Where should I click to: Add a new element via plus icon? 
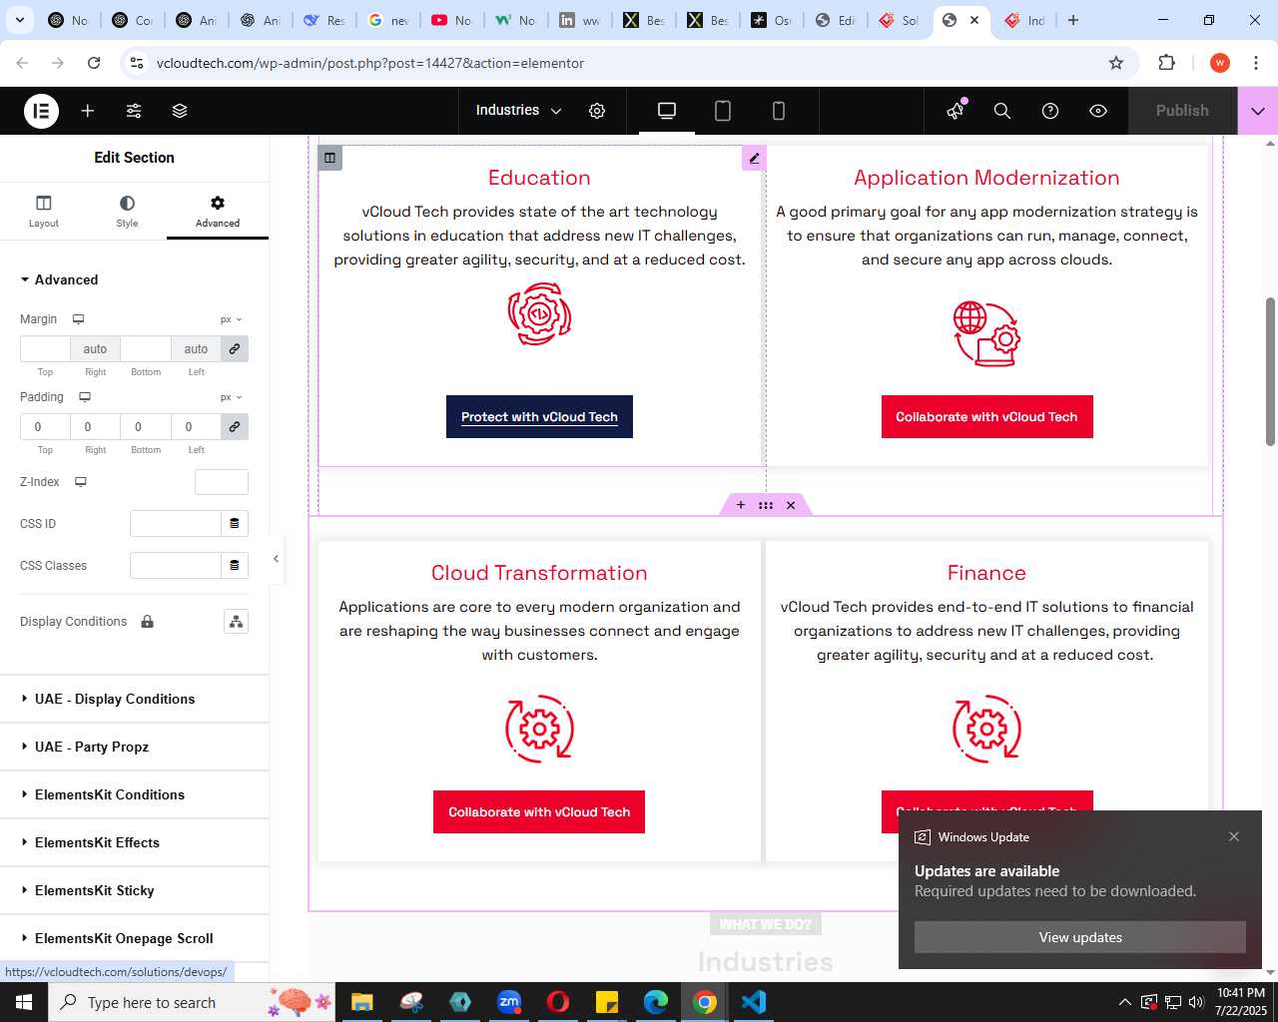(x=88, y=111)
